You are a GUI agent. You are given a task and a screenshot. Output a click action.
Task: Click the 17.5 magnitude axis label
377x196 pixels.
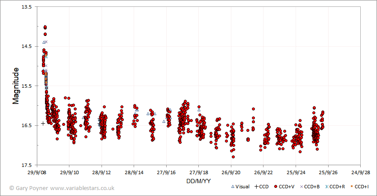coord(27,165)
